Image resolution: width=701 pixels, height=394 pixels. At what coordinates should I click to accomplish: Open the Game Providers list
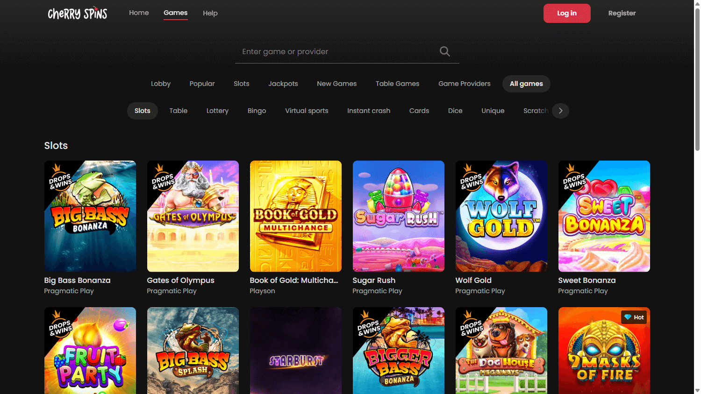tap(464, 84)
